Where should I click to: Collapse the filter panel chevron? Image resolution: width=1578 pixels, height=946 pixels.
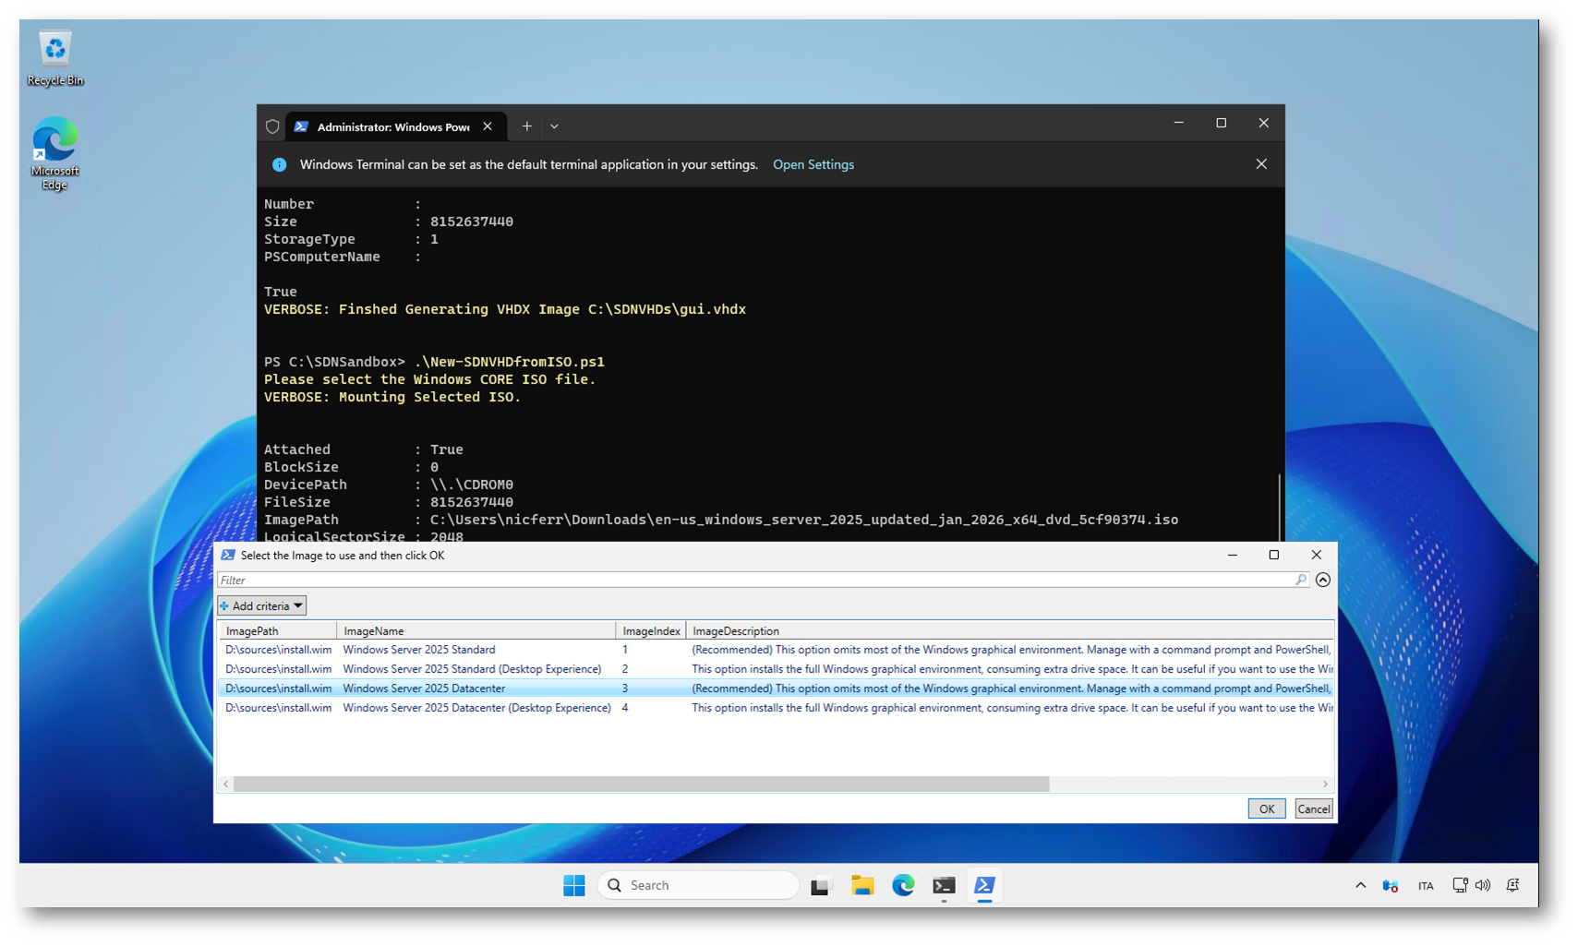coord(1323,580)
